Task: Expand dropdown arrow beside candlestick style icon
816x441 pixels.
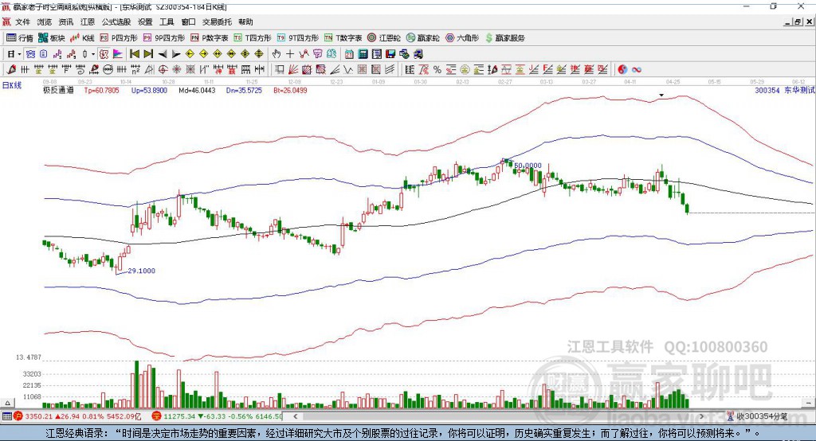Action: pos(93,54)
